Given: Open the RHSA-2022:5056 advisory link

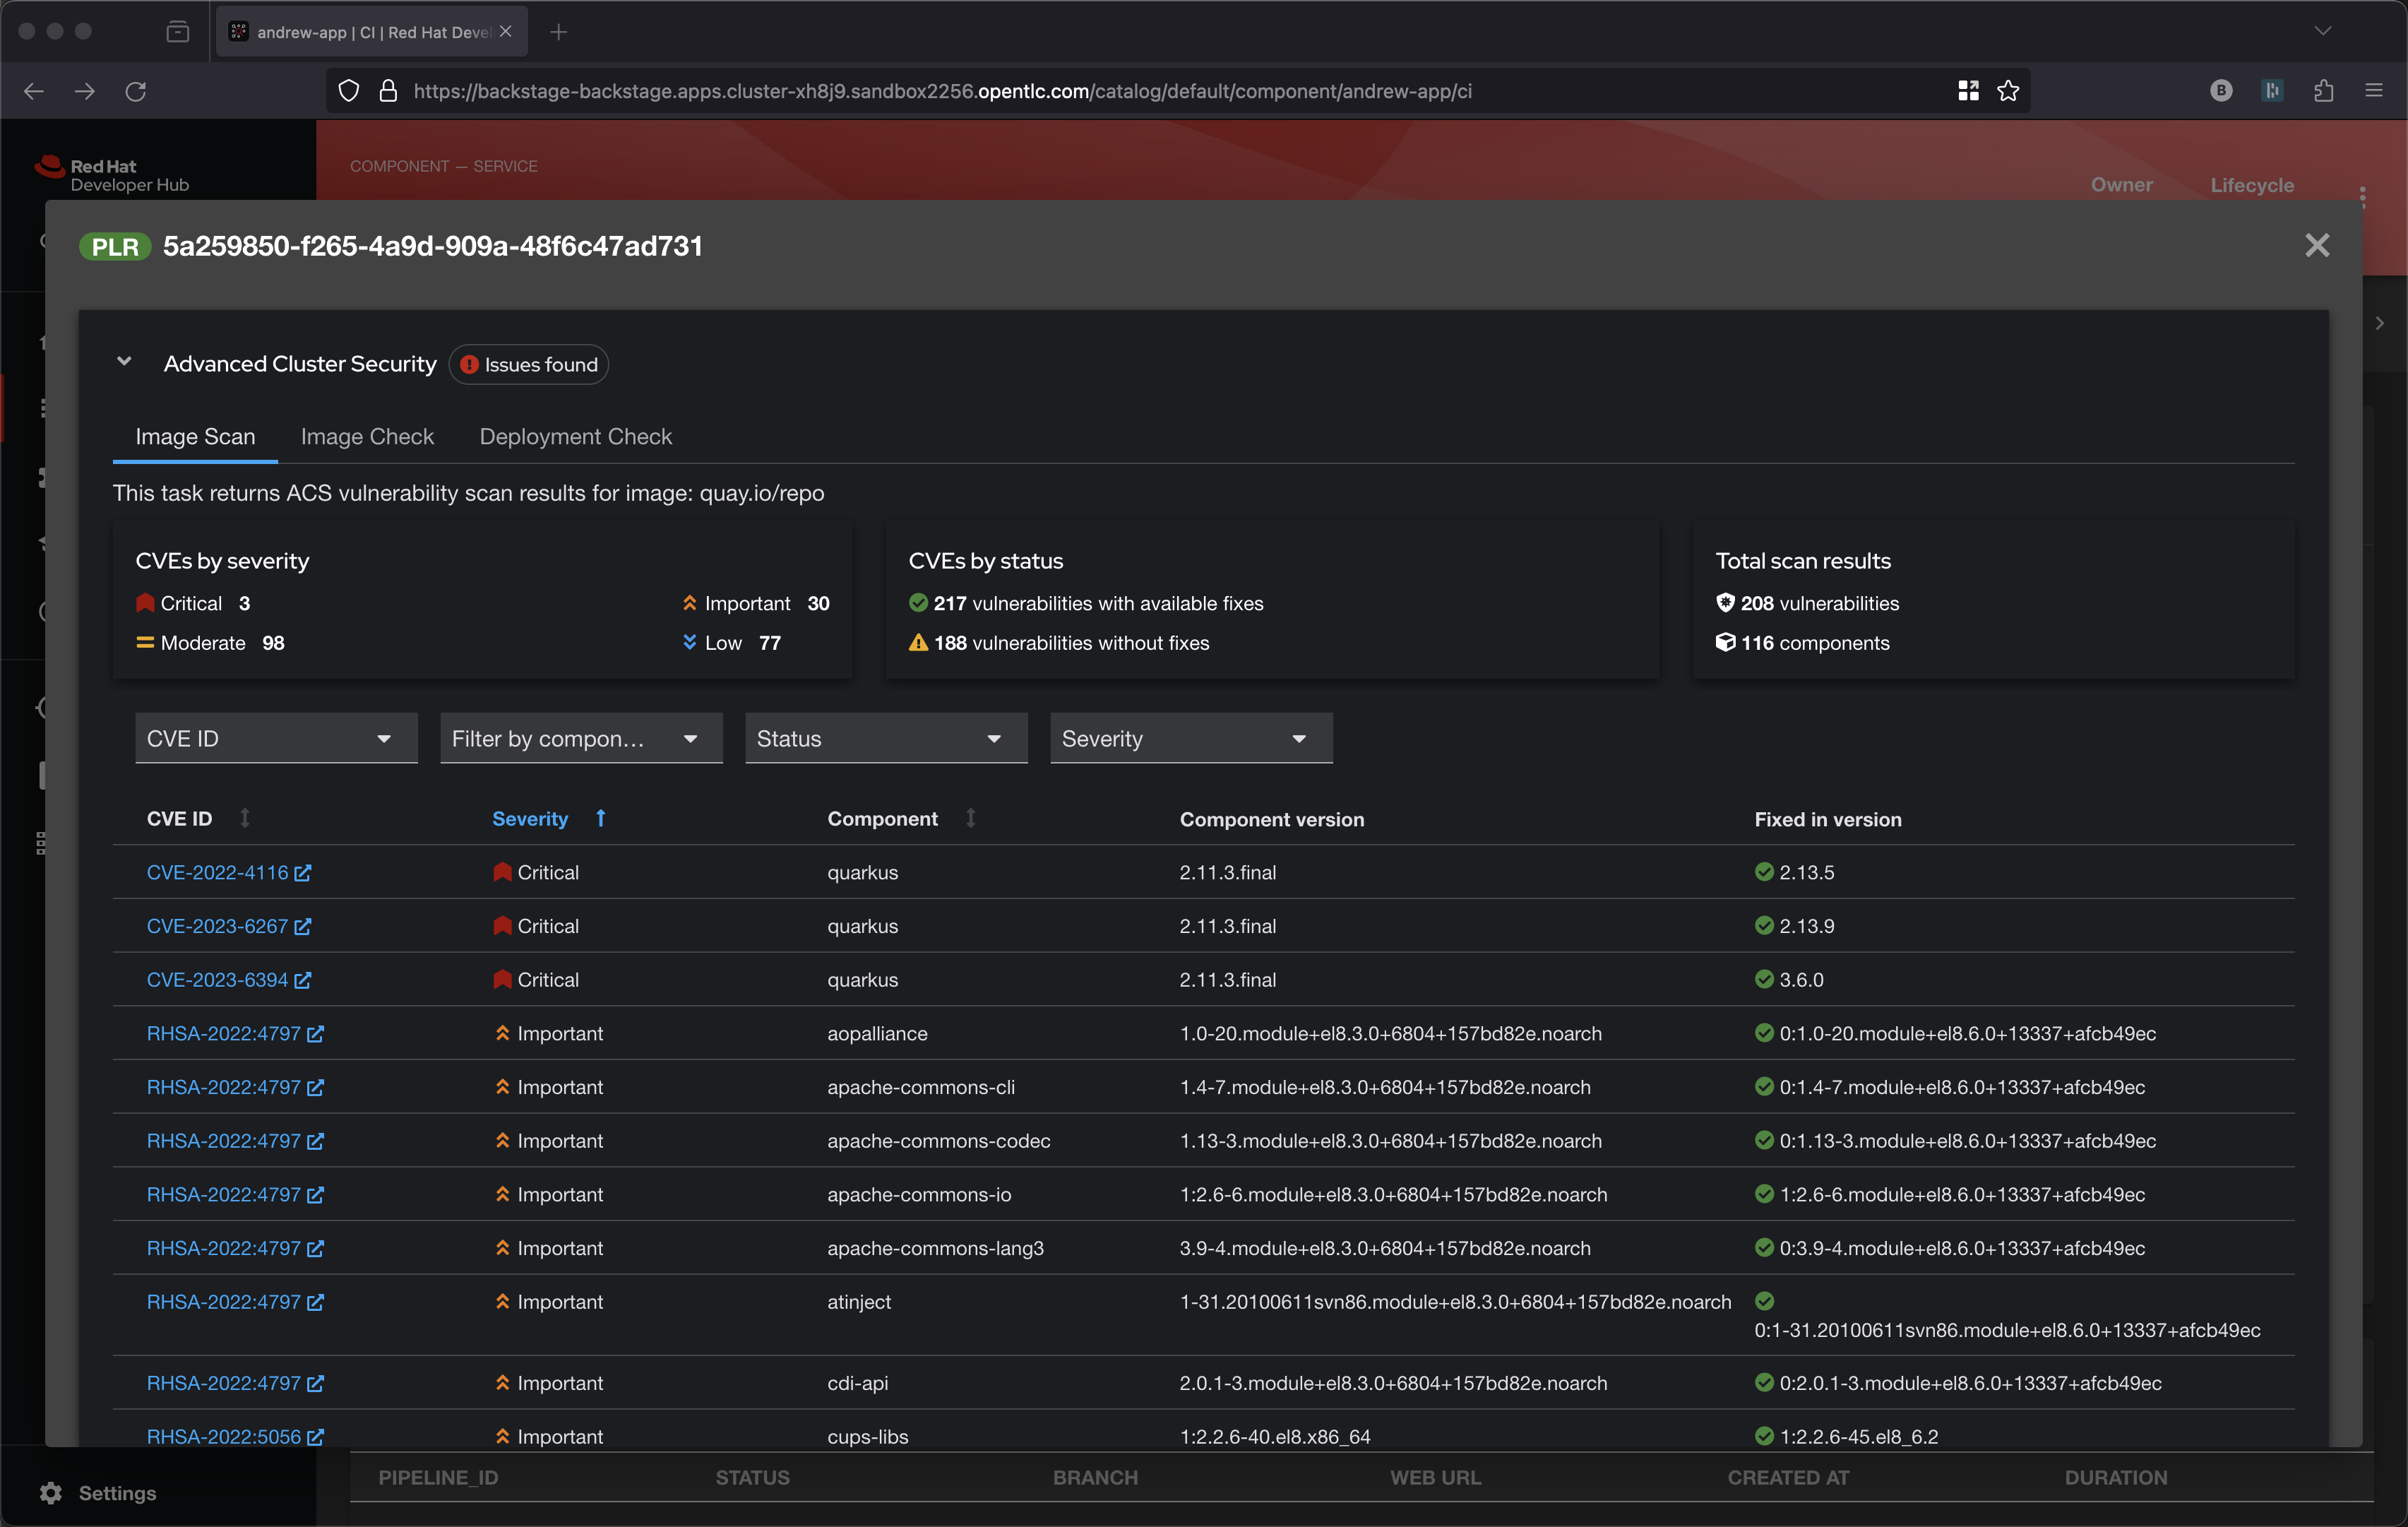Looking at the screenshot, I should (224, 1436).
